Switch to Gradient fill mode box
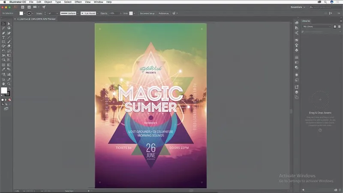The height and width of the screenshot is (193, 343). click(6, 100)
